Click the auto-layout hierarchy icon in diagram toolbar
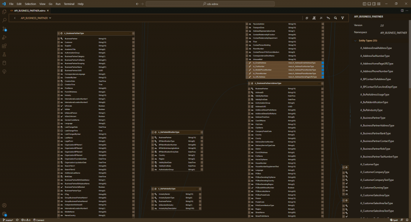The height and width of the screenshot is (222, 411). [314, 18]
